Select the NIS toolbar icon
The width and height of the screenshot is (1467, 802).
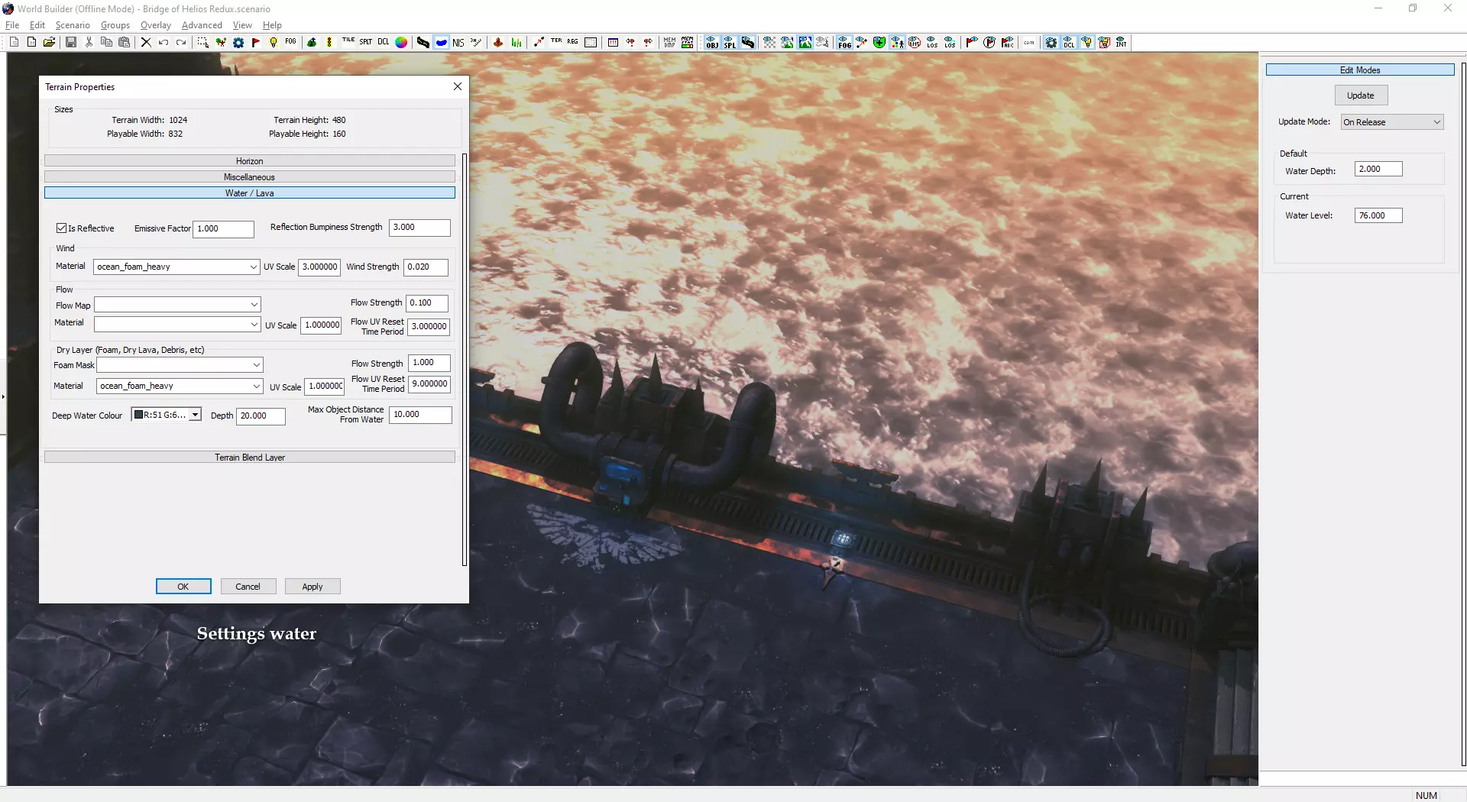(458, 43)
